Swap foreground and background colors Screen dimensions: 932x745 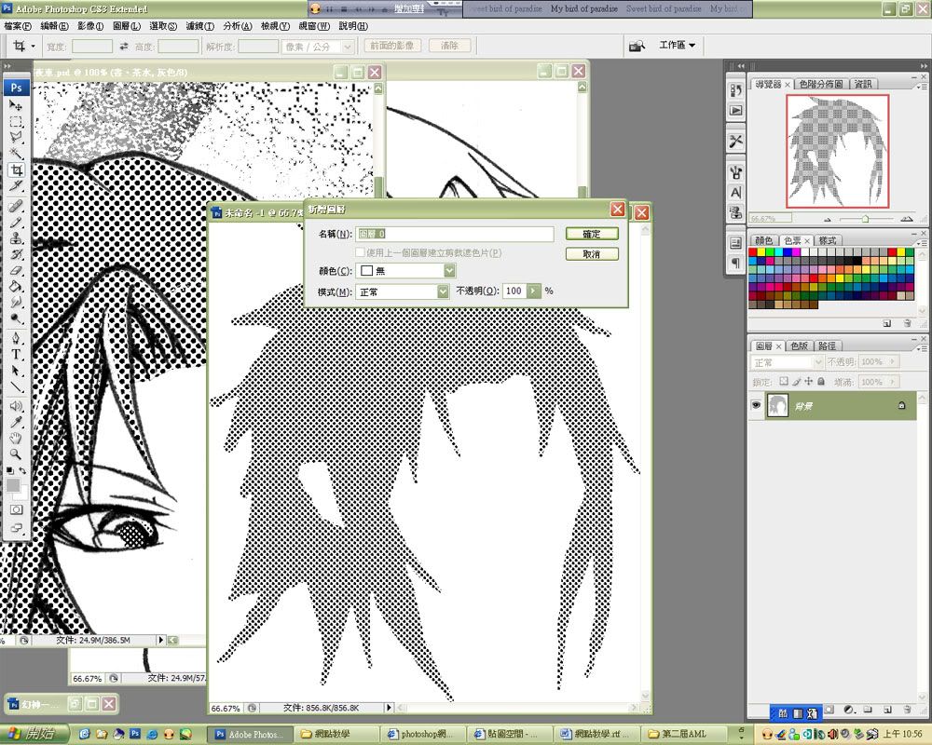click(x=22, y=470)
